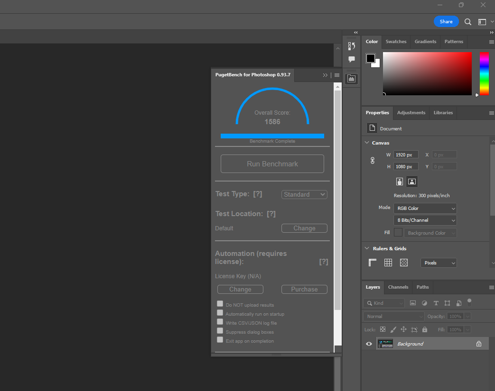The image size is (495, 391).
Task: Click the Run Benchmark button
Action: [x=272, y=164]
